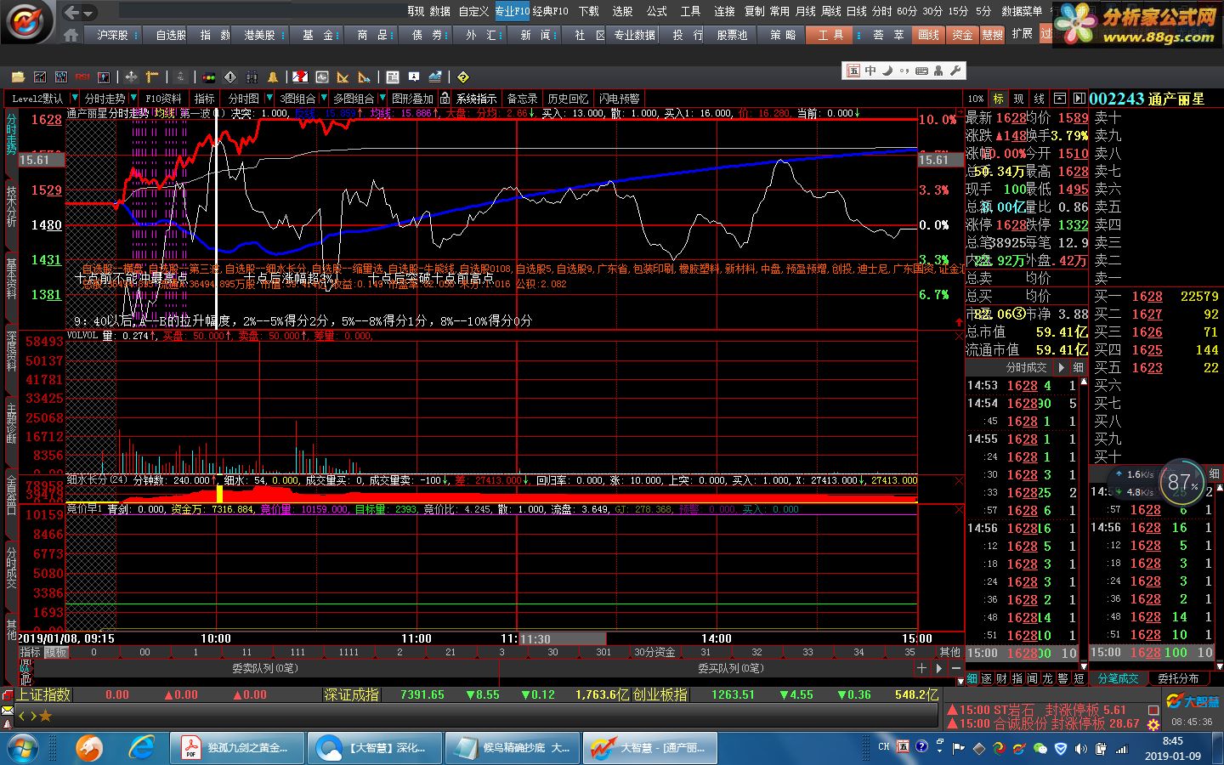
Task: Click the 60分 period button
Action: 906,11
